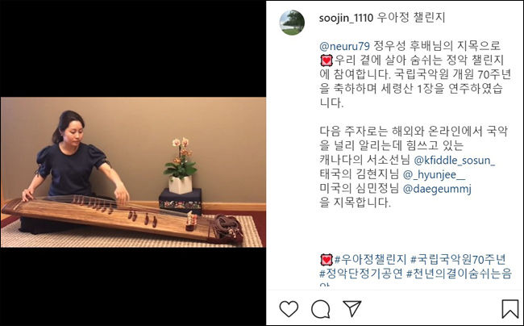Click the heart emoji in caption text

pyautogui.click(x=326, y=61)
